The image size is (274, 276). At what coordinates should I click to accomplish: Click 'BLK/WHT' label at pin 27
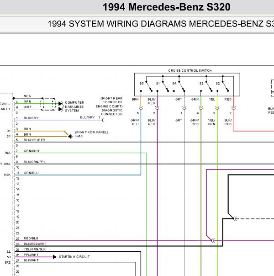pos(31,260)
